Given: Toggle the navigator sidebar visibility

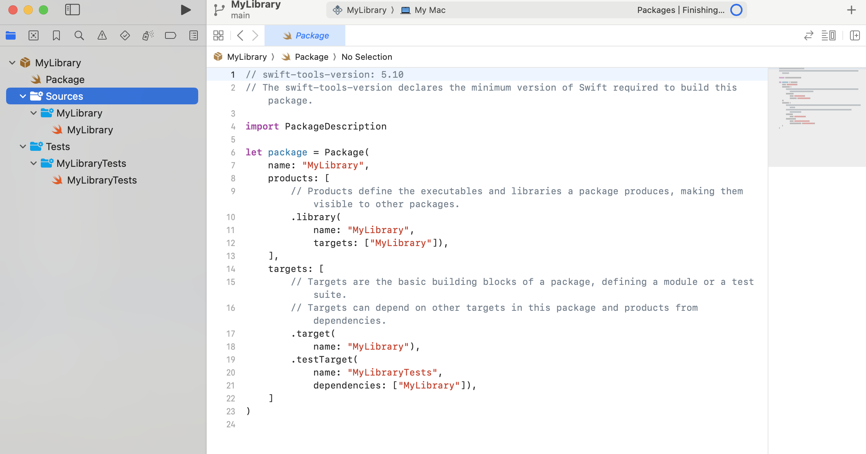Looking at the screenshot, I should (x=72, y=10).
